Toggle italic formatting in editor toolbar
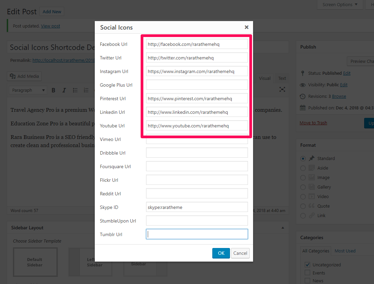374x284 pixels. (x=64, y=90)
